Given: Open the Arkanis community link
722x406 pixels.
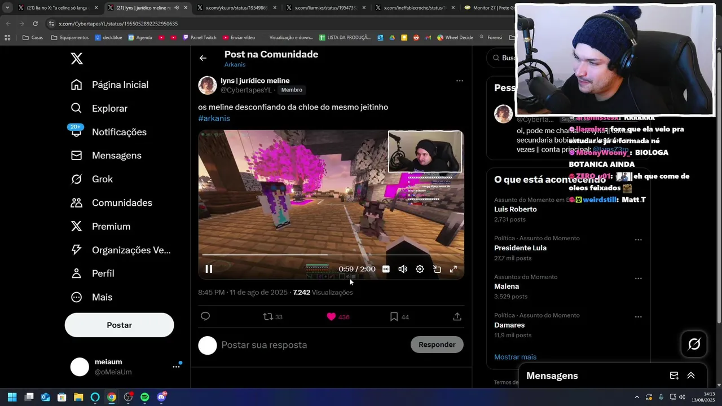Looking at the screenshot, I should tap(235, 65).
